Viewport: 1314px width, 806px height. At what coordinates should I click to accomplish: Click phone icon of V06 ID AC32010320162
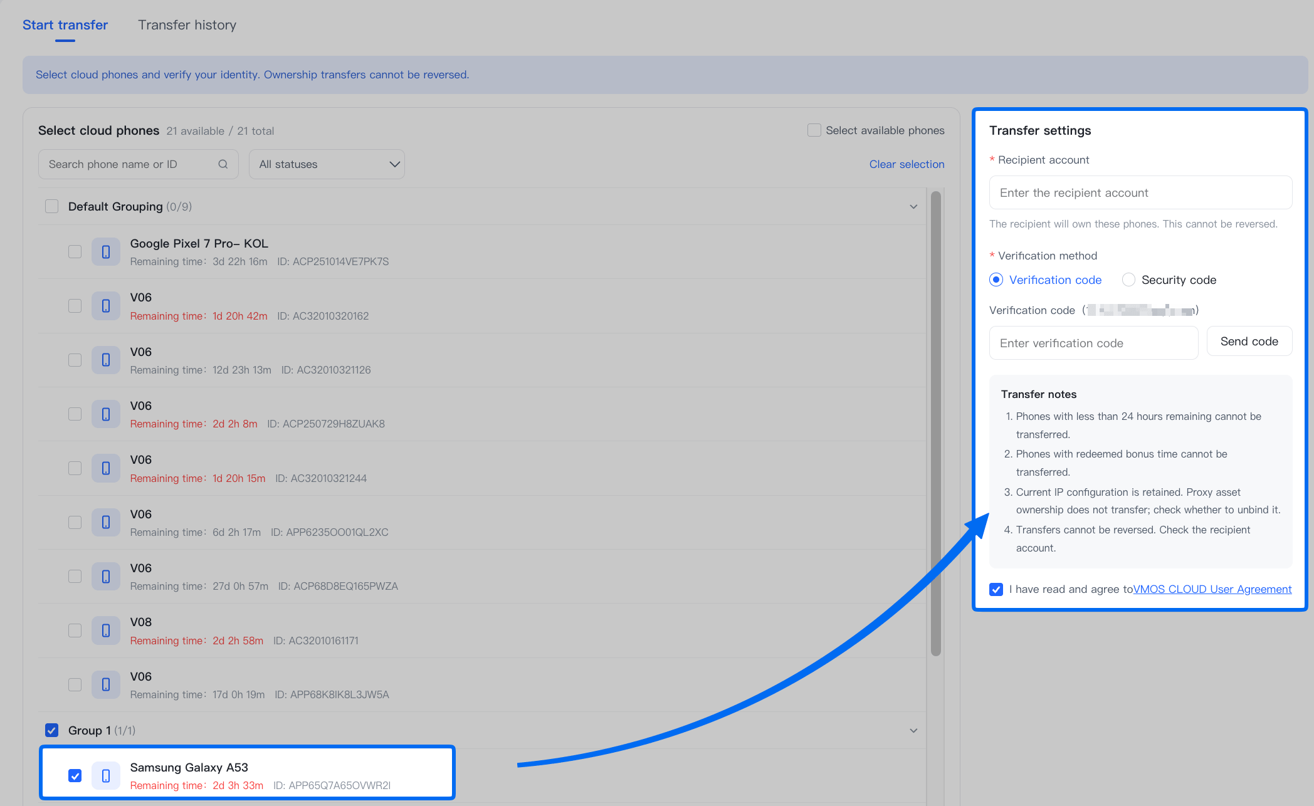click(x=106, y=306)
